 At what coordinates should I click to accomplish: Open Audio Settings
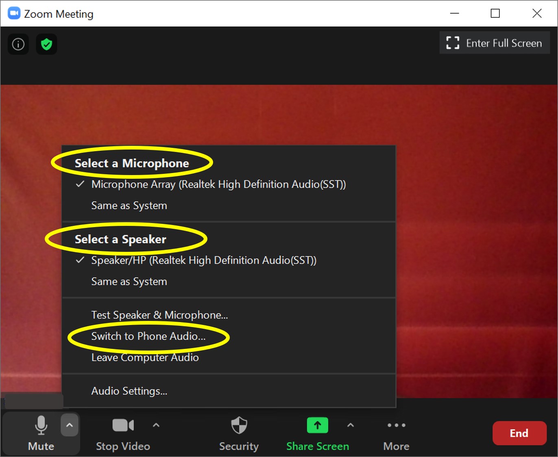point(129,391)
